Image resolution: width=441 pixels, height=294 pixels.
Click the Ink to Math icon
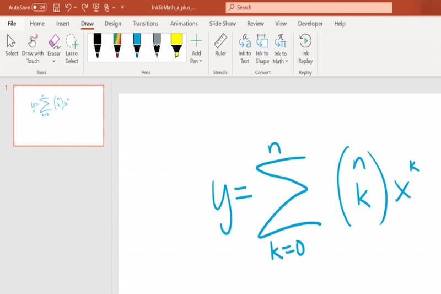coord(280,41)
